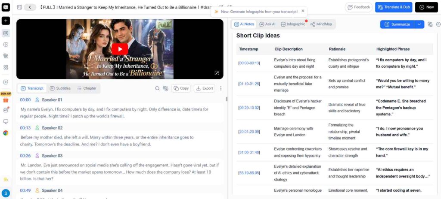The height and width of the screenshot is (199, 441).
Task: Open clip timestamp [20:01-20:09]
Action: pos(249,132)
